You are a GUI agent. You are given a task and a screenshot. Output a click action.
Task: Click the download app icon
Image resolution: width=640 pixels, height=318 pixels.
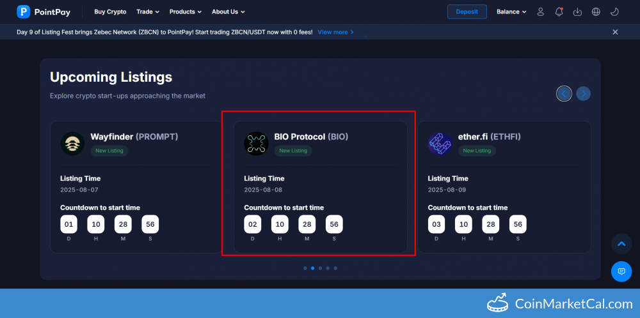point(577,11)
